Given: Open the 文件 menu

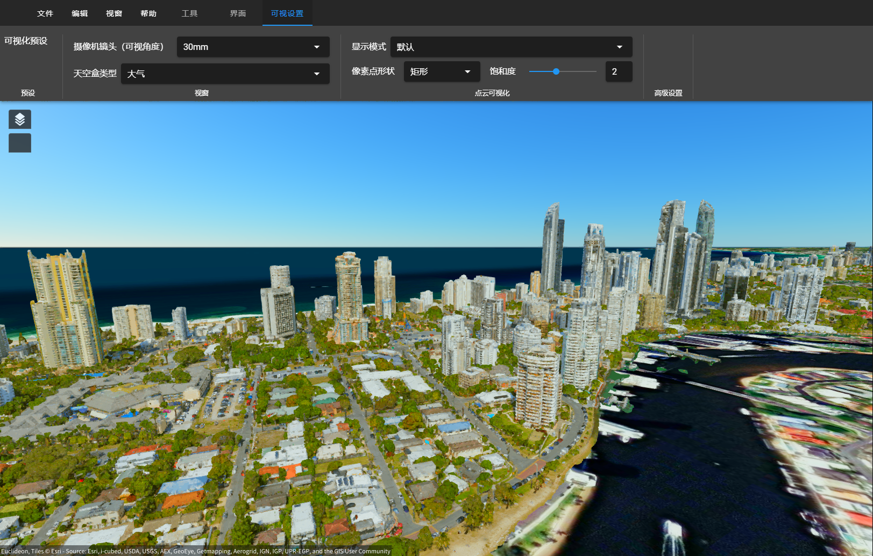Looking at the screenshot, I should click(45, 13).
